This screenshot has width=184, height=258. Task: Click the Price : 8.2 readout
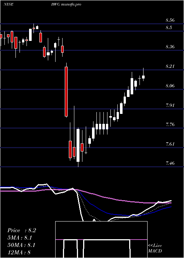pyautogui.click(x=21, y=230)
